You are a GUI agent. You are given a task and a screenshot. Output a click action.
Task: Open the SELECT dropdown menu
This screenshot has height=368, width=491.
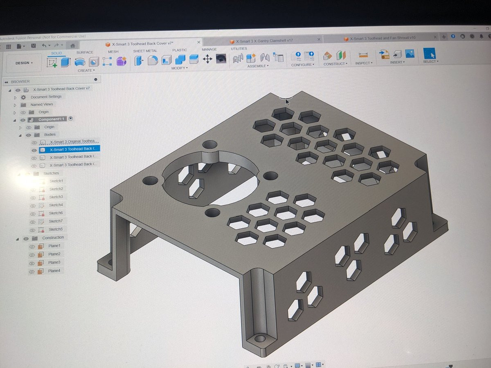pos(430,61)
